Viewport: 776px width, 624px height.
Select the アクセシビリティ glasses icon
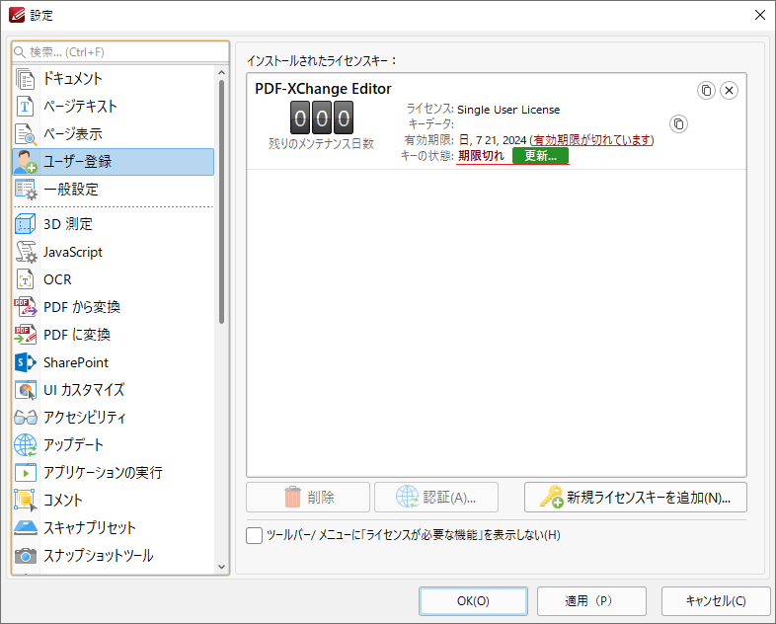click(26, 418)
